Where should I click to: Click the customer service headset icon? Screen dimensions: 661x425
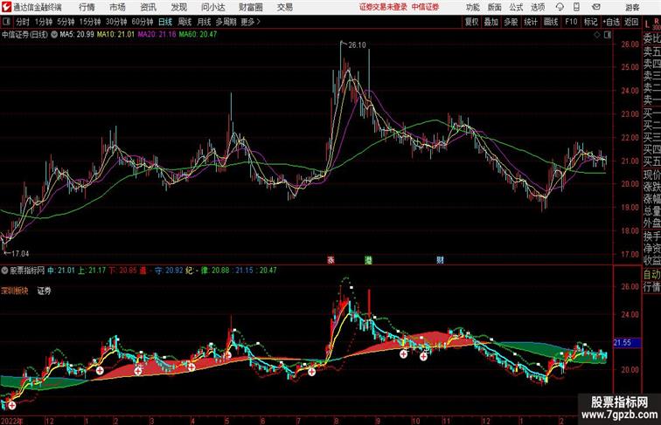click(x=560, y=7)
